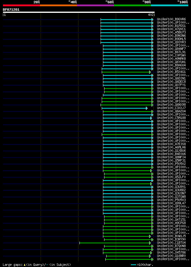The height and width of the screenshot is (267, 191).
Task: Click the arrowhead ending the C5M188 alignment
Action: click(x=151, y=118)
